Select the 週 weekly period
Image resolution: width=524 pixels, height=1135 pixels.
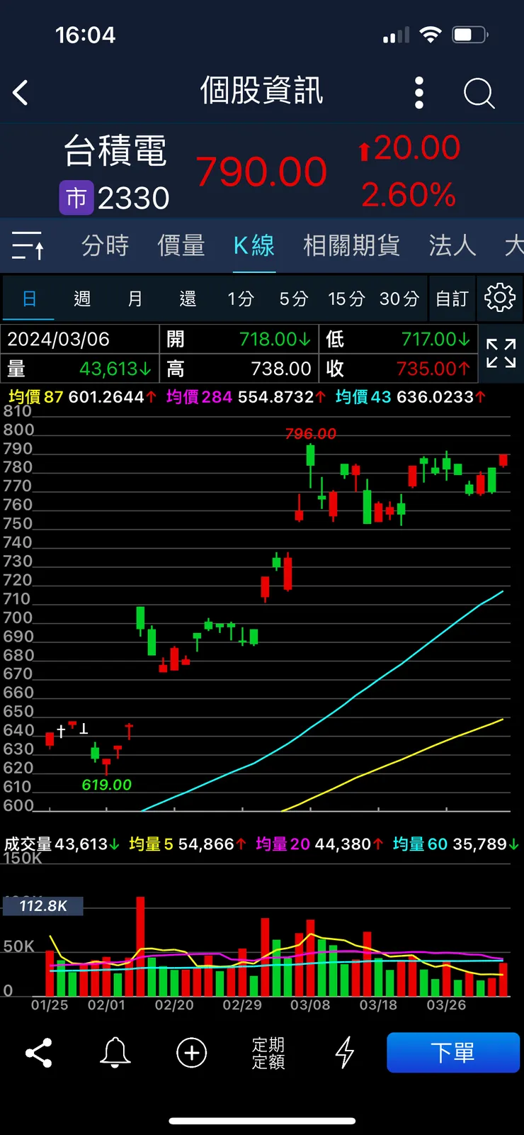(x=82, y=298)
